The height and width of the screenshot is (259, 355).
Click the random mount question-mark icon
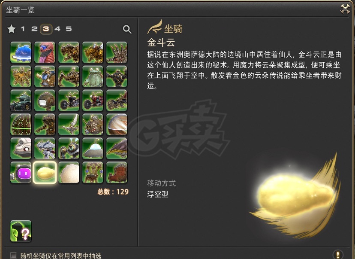click(21, 231)
